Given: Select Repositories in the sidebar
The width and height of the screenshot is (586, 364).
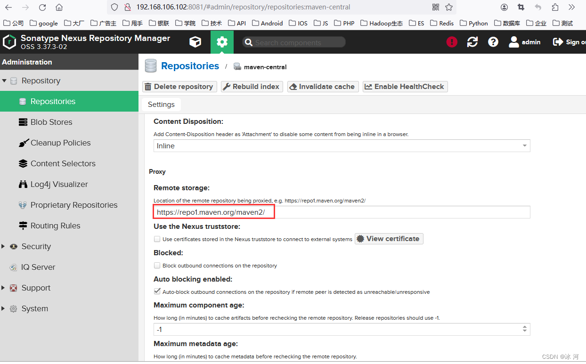Looking at the screenshot, I should [69, 101].
